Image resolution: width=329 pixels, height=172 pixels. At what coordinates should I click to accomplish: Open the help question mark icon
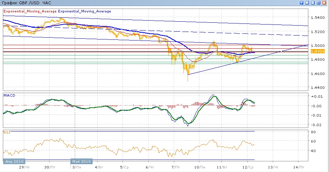(302, 3)
